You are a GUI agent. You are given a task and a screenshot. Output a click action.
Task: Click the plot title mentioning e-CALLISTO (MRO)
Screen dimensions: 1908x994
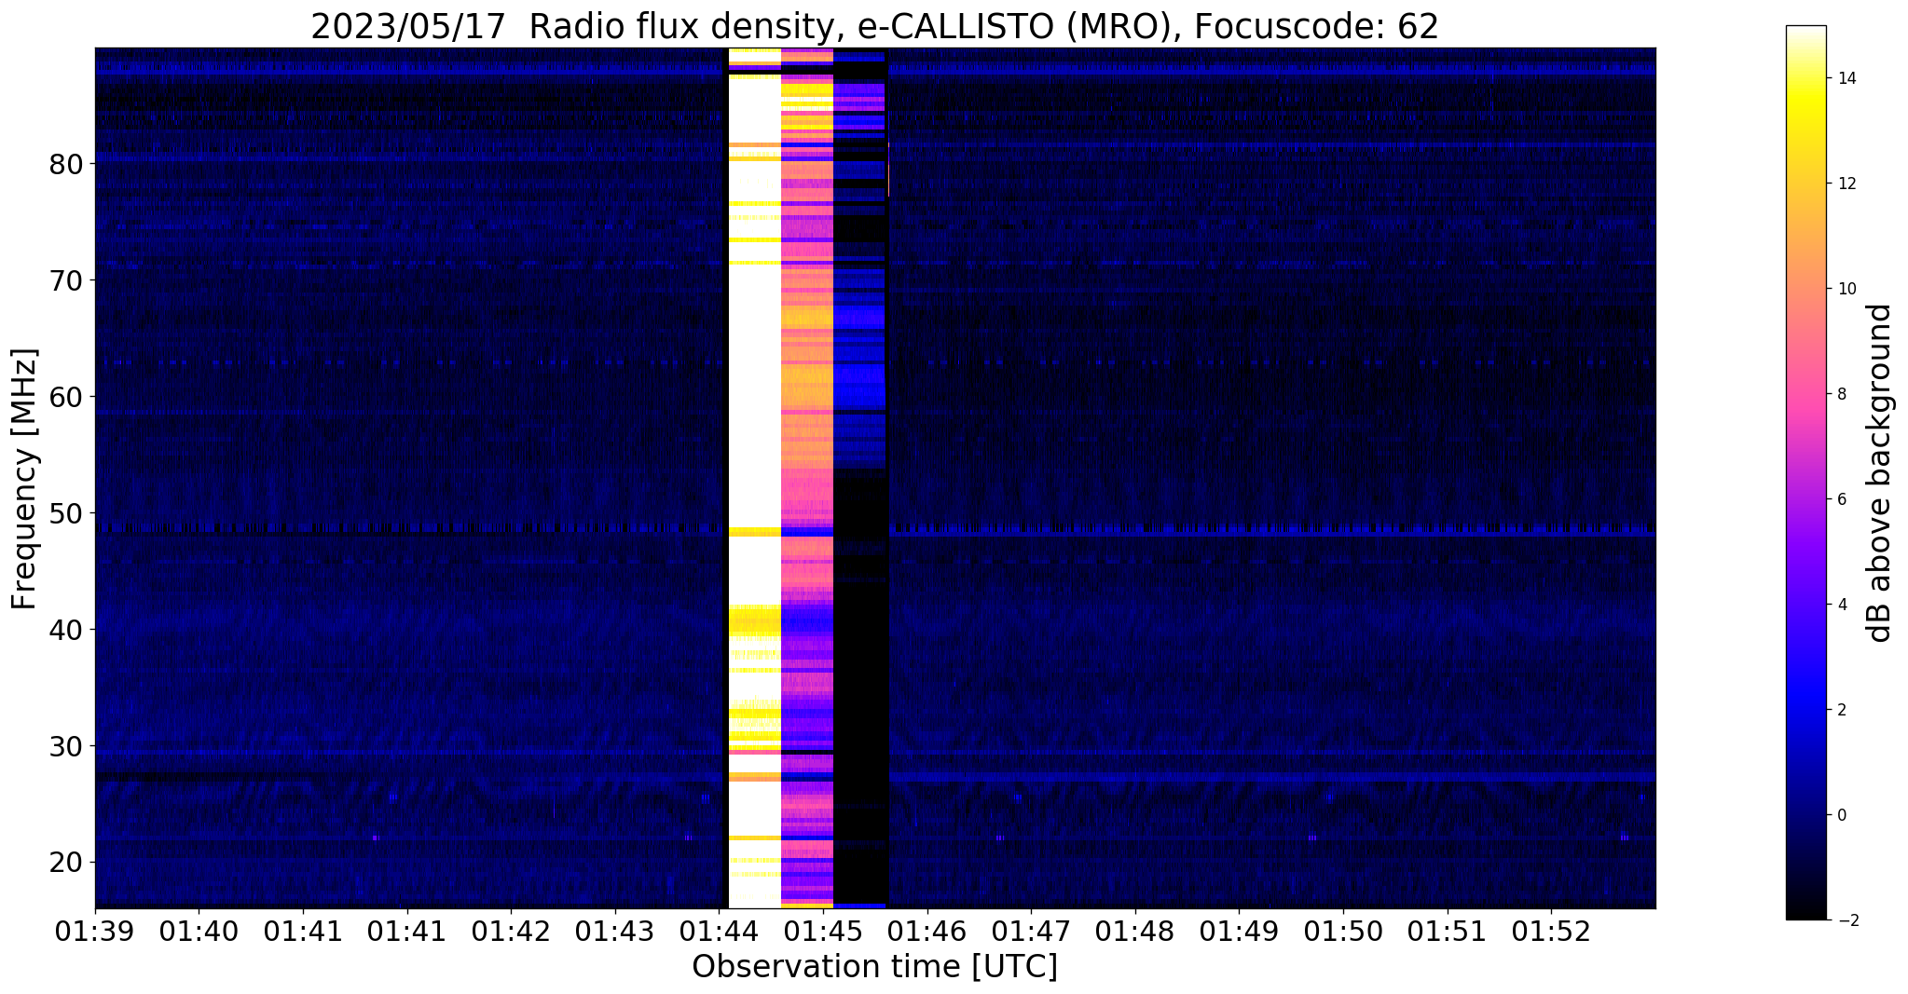coord(874,26)
